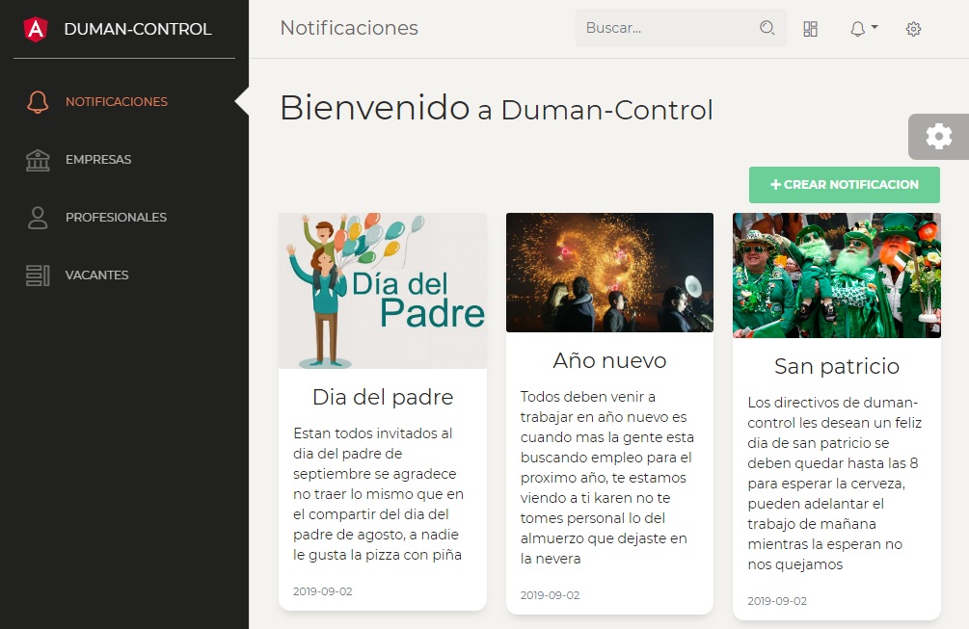Select Vacantes in the sidebar
Screen dimensions: 969x629
tap(96, 275)
